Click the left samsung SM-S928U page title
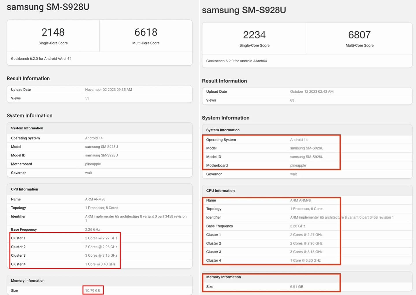Viewport: 416px width, 295px height. tap(48, 7)
